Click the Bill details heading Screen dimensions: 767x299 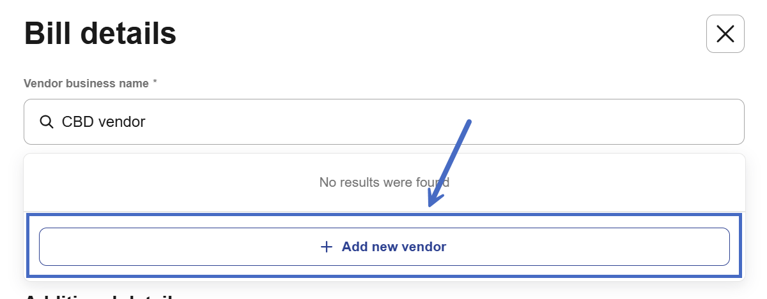click(100, 33)
